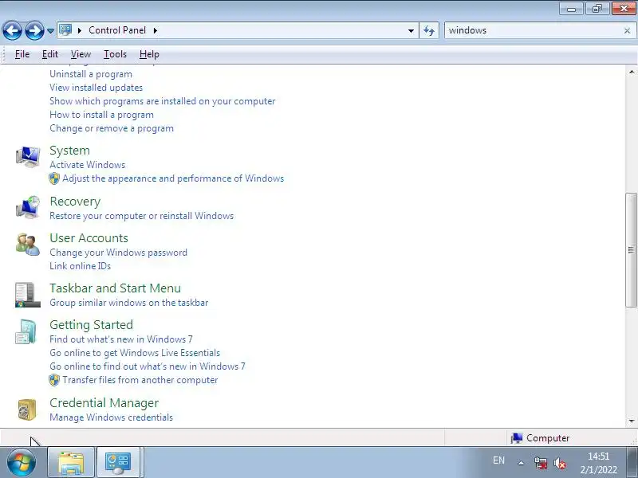Open the File menu
The height and width of the screenshot is (478, 638).
click(x=22, y=54)
